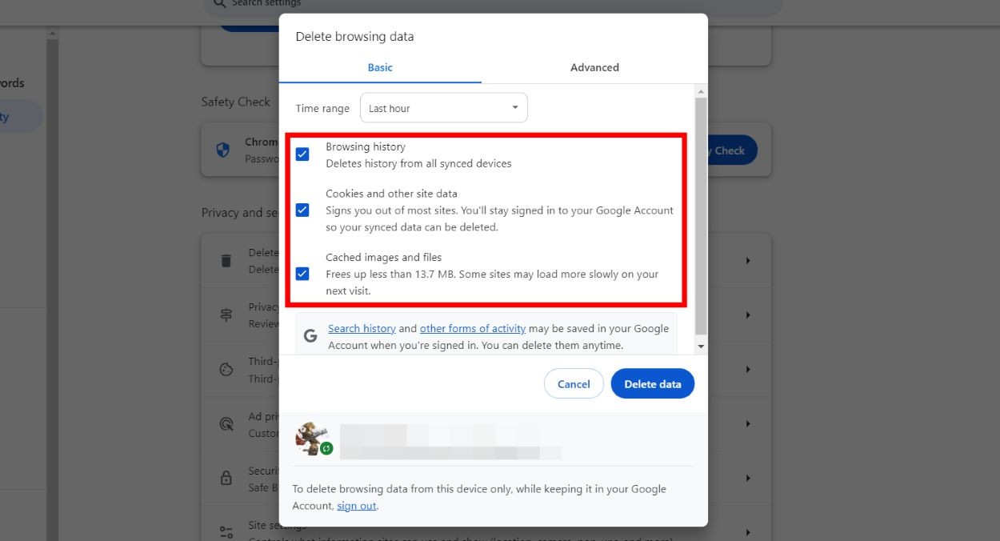Click the Search settings magnifier icon

pyautogui.click(x=218, y=4)
